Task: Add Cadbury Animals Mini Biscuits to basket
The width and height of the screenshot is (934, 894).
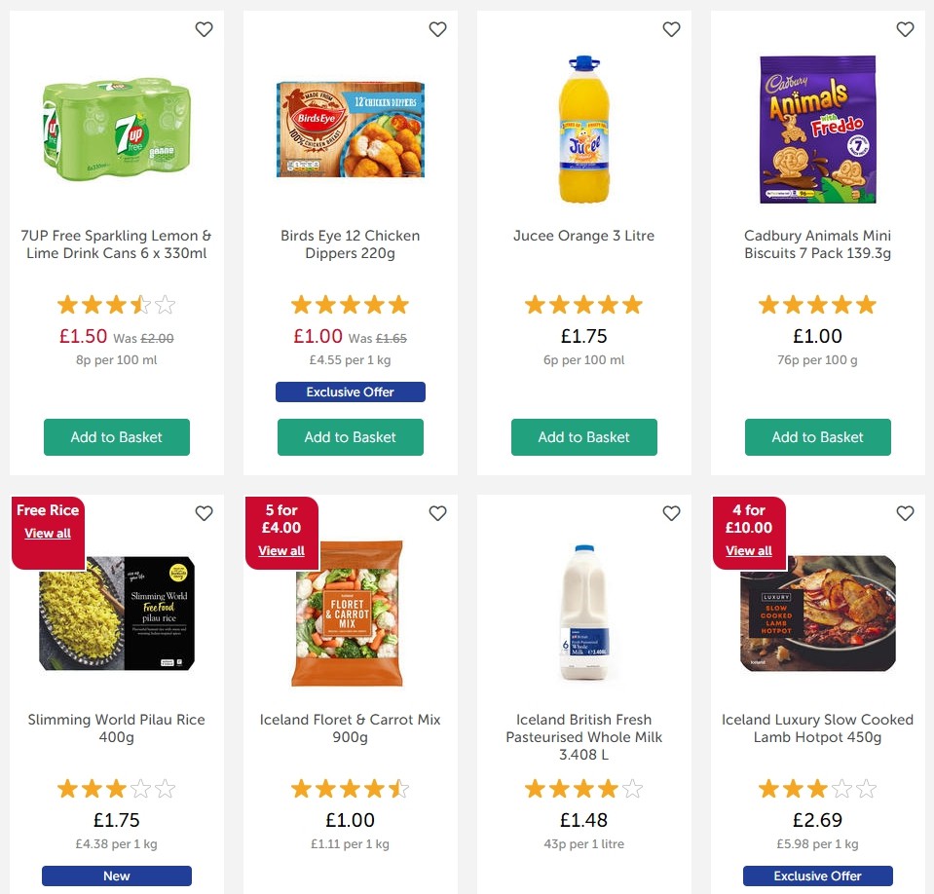Action: pos(817,437)
